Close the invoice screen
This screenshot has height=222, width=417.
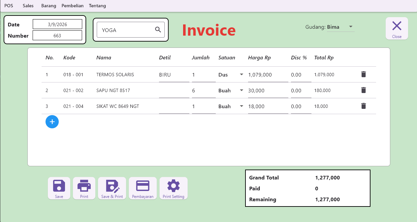tap(397, 28)
